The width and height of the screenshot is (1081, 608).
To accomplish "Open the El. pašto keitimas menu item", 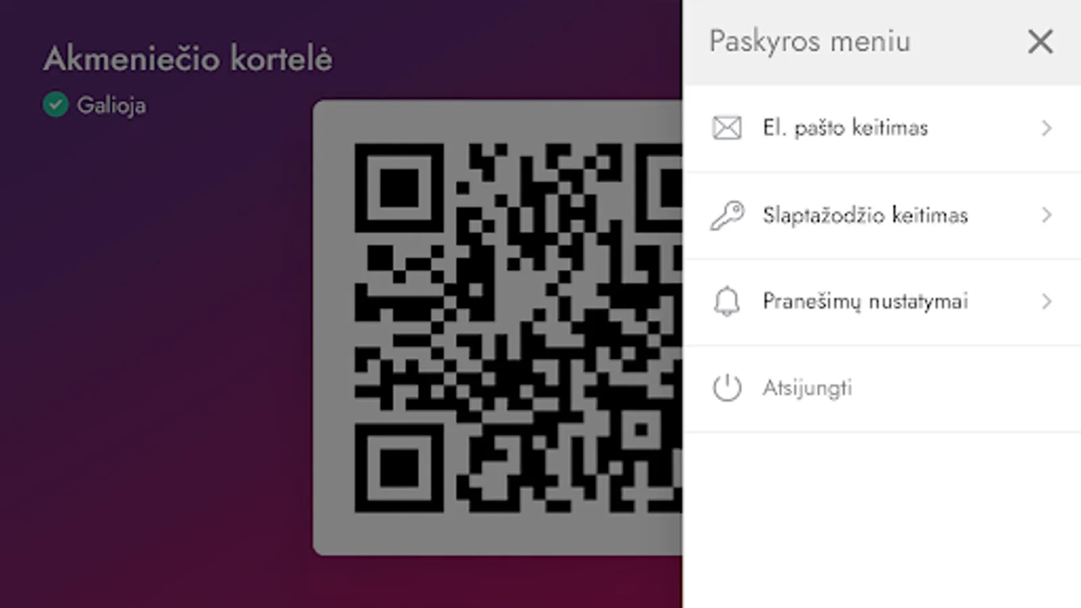I will pos(882,128).
